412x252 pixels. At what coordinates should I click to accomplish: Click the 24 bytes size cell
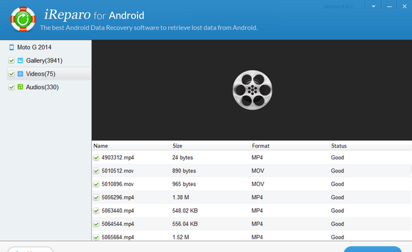pyautogui.click(x=183, y=158)
